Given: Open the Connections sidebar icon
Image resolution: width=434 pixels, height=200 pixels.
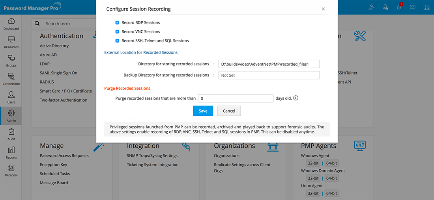Looking at the screenshot, I should (x=11, y=79).
